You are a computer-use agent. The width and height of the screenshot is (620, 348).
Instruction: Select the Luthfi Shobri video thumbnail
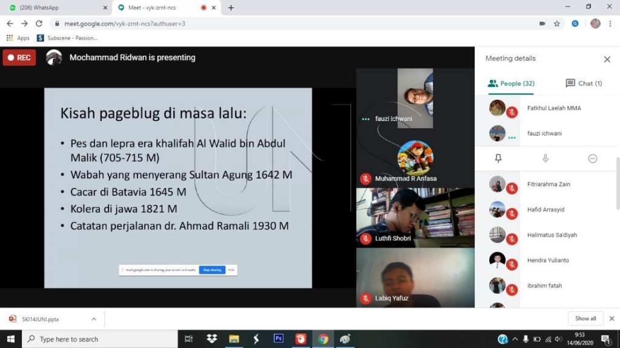click(x=415, y=217)
